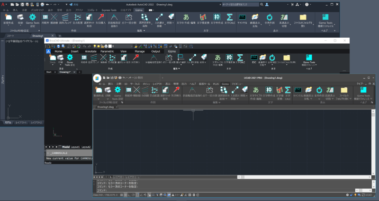The image size is (379, 201).
Task: Click キャンセル icon in IJCAD ribbon
Action: click(x=298, y=90)
